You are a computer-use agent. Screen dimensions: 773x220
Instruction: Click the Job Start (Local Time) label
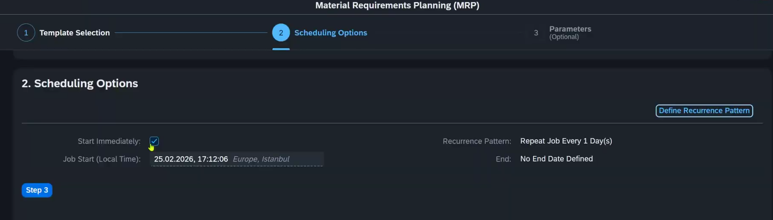pos(102,159)
